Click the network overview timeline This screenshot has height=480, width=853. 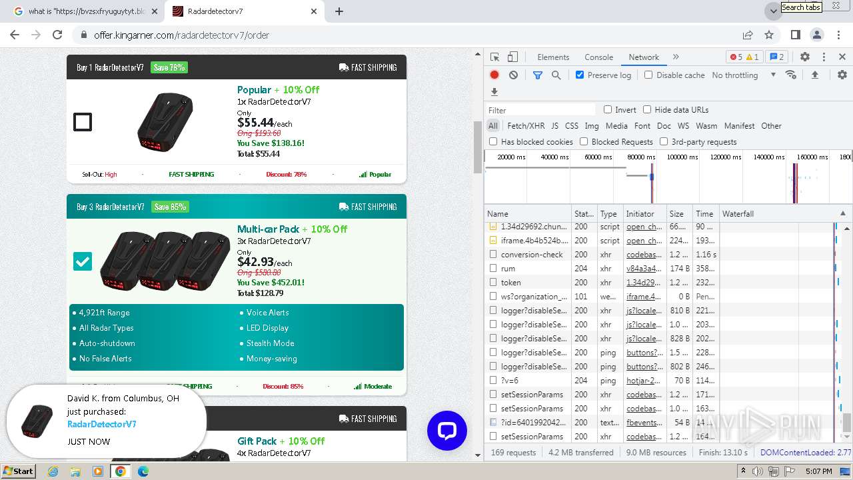coord(668,177)
